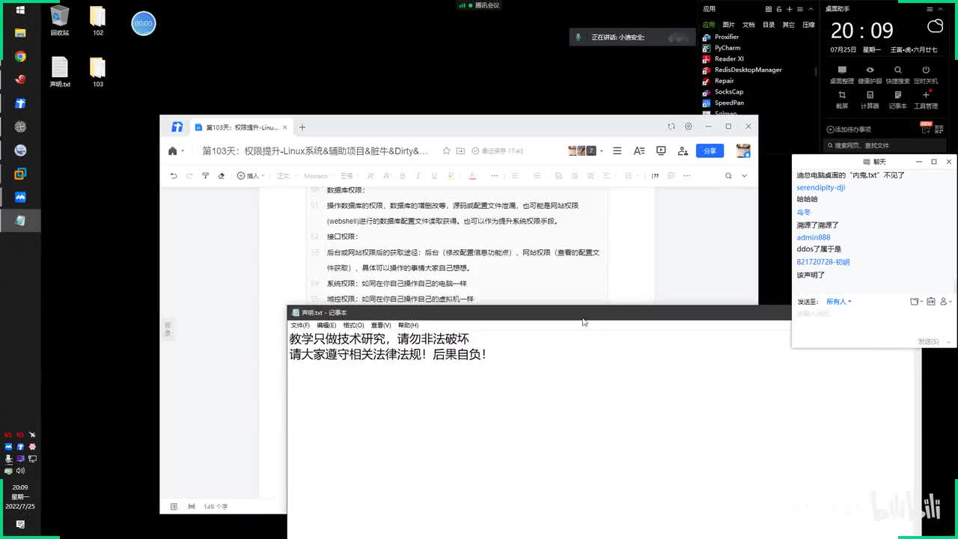958x539 pixels.
Task: Open Notepad 格式(O) menu
Action: [353, 325]
